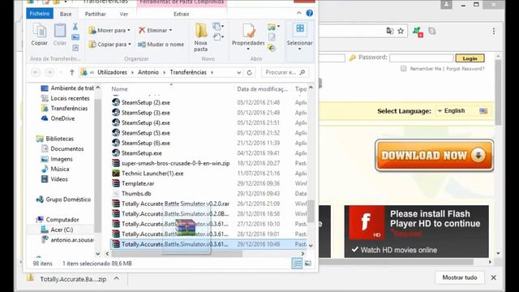The image size is (519, 292).
Task: Expand Copiar para dropdown
Action: [x=130, y=44]
